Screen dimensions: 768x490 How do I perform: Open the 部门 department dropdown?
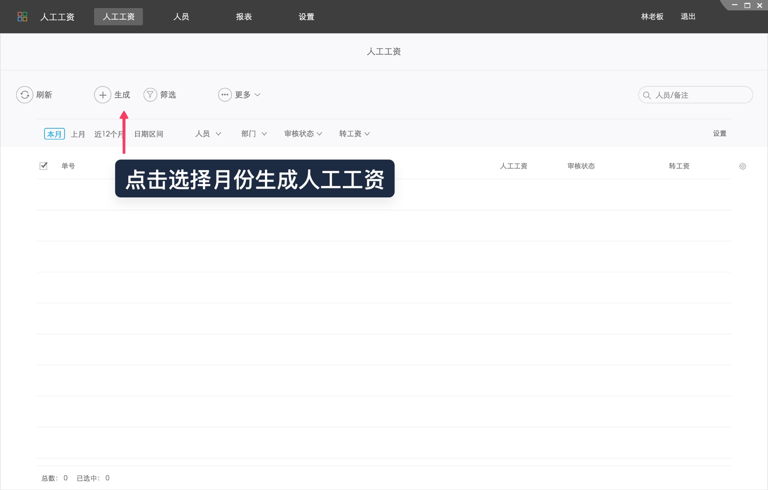253,134
